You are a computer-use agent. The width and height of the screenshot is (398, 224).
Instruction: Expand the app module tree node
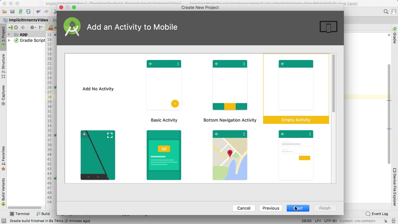(x=9, y=35)
